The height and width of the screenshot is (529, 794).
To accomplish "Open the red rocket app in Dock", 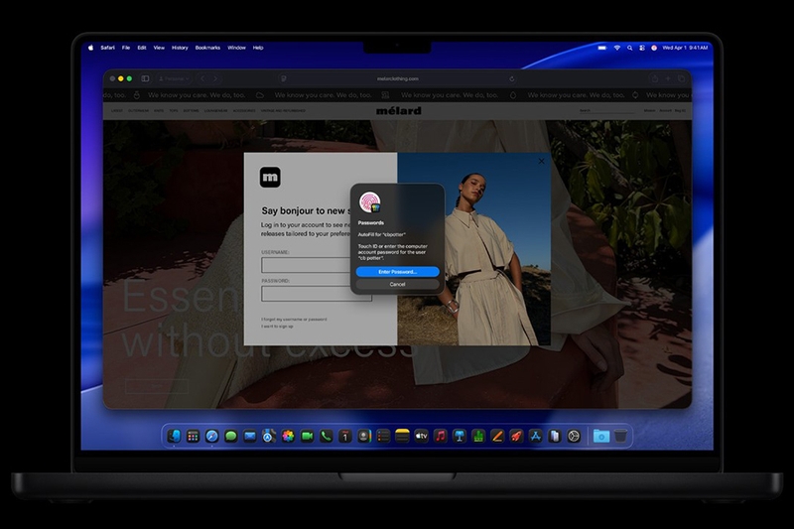I will pyautogui.click(x=516, y=436).
